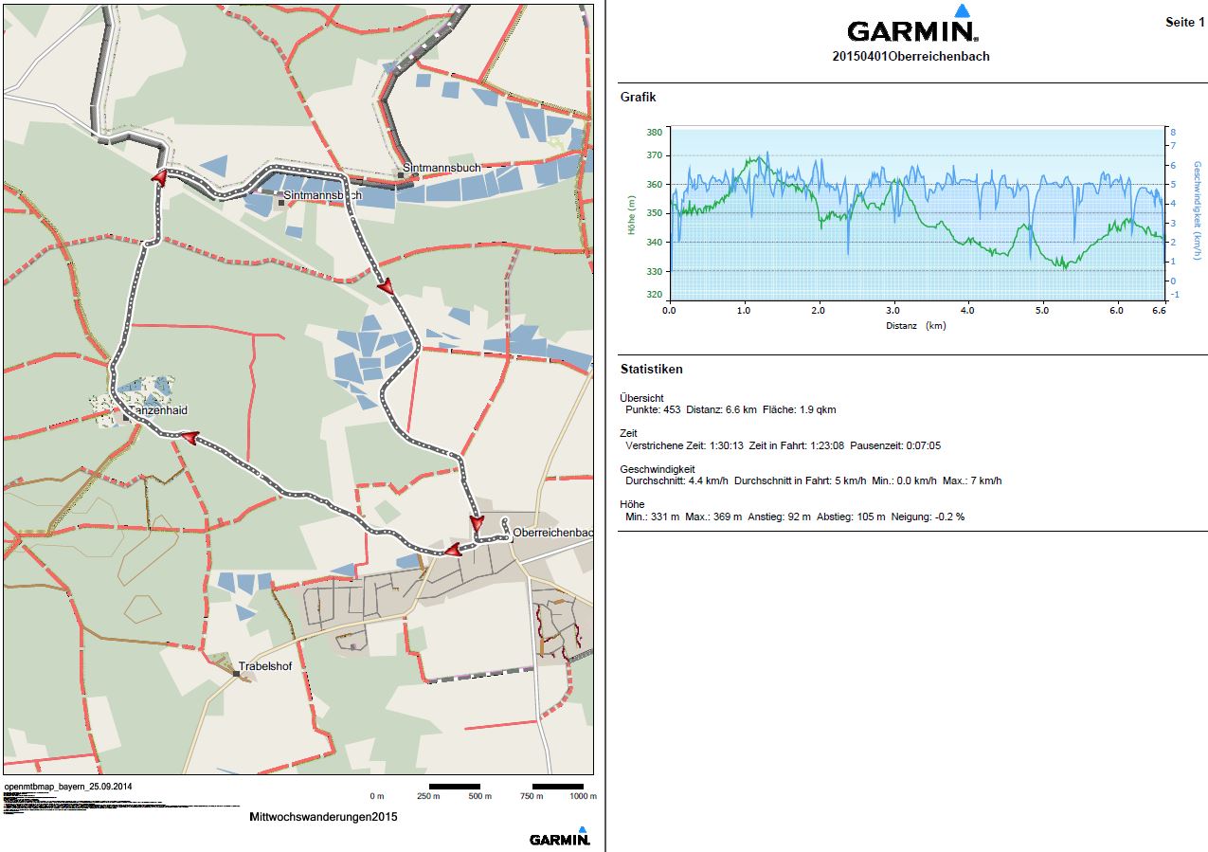The width and height of the screenshot is (1208, 852).
Task: Click the openmtbmap_bayern_25.09.2014 map source text
Action: point(67,787)
